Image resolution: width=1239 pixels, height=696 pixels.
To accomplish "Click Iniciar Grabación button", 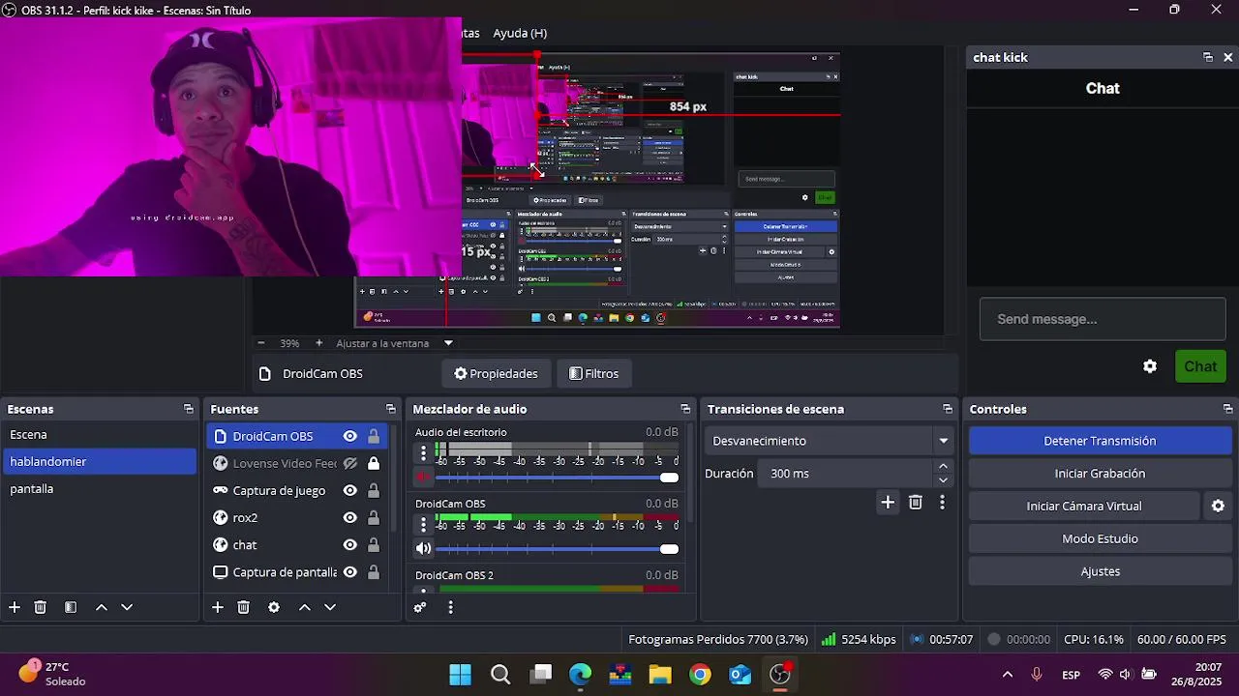I will click(x=1100, y=474).
